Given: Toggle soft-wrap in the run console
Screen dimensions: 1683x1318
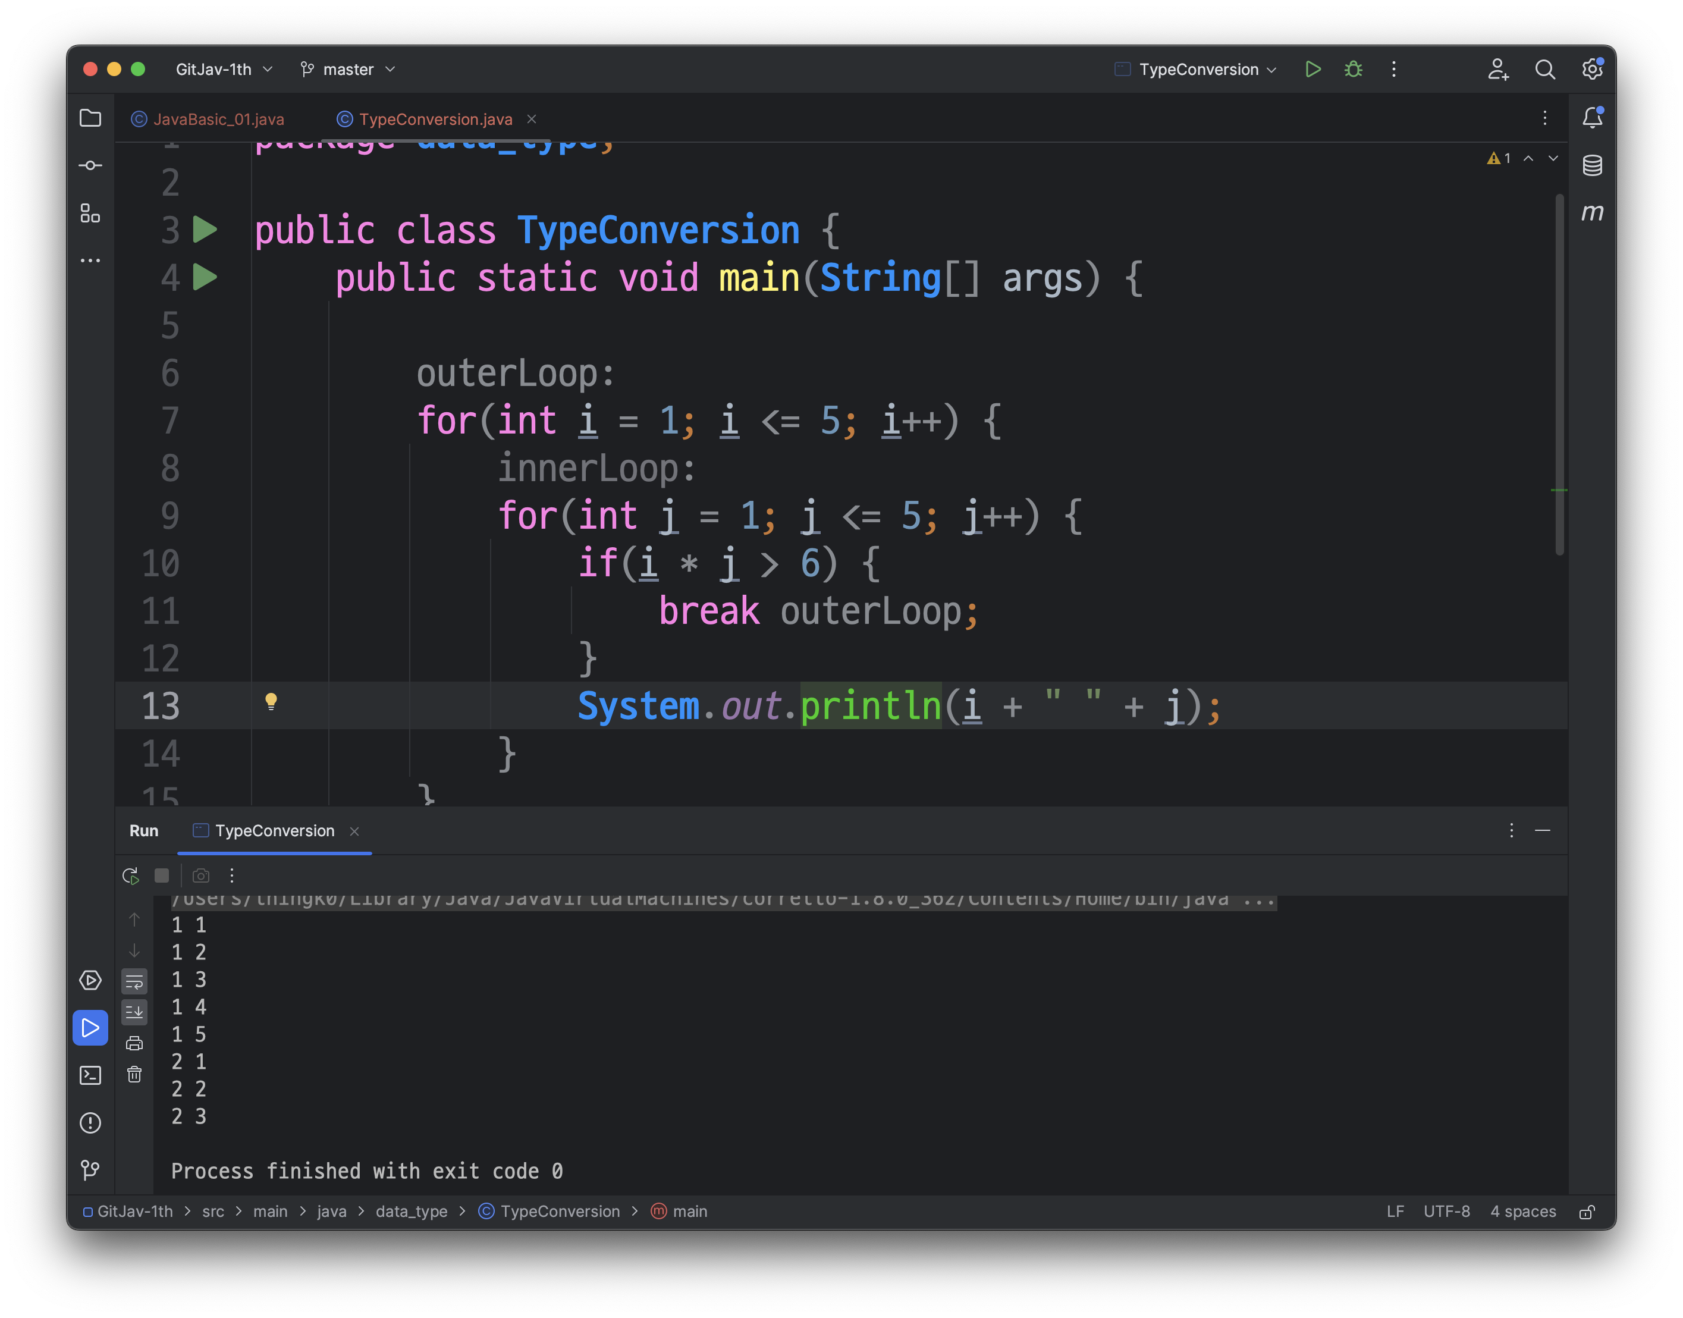Looking at the screenshot, I should coord(134,981).
